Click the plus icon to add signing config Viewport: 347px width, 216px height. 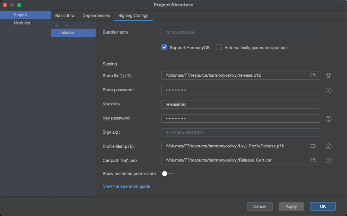[57, 25]
